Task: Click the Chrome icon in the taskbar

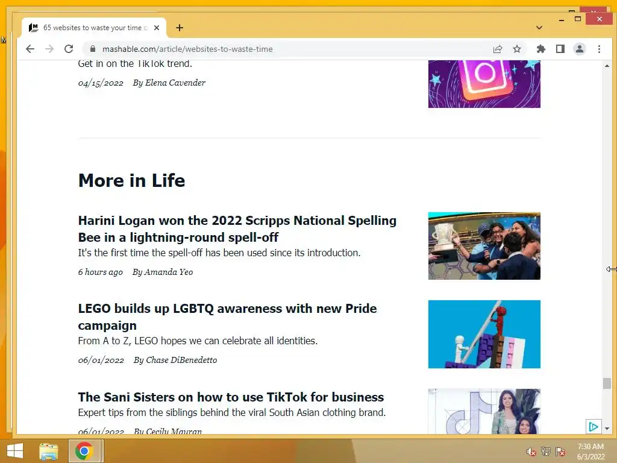Action: [x=84, y=451]
